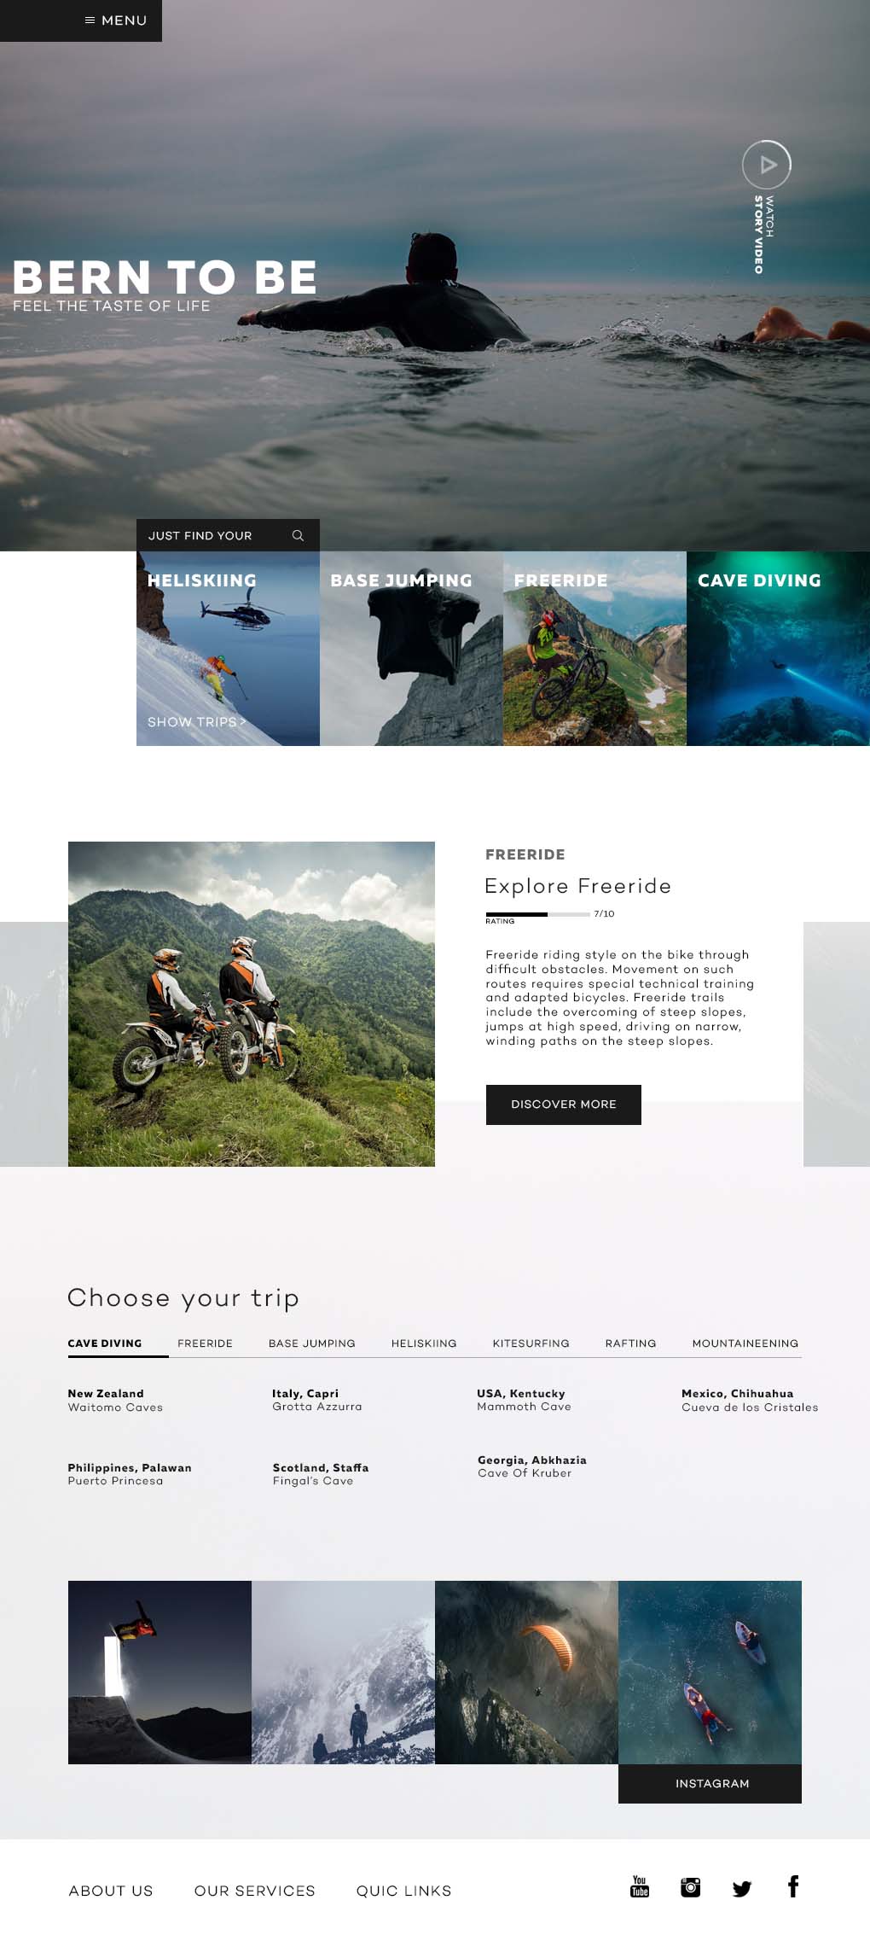Play the Watch Story Video button

pyautogui.click(x=767, y=165)
